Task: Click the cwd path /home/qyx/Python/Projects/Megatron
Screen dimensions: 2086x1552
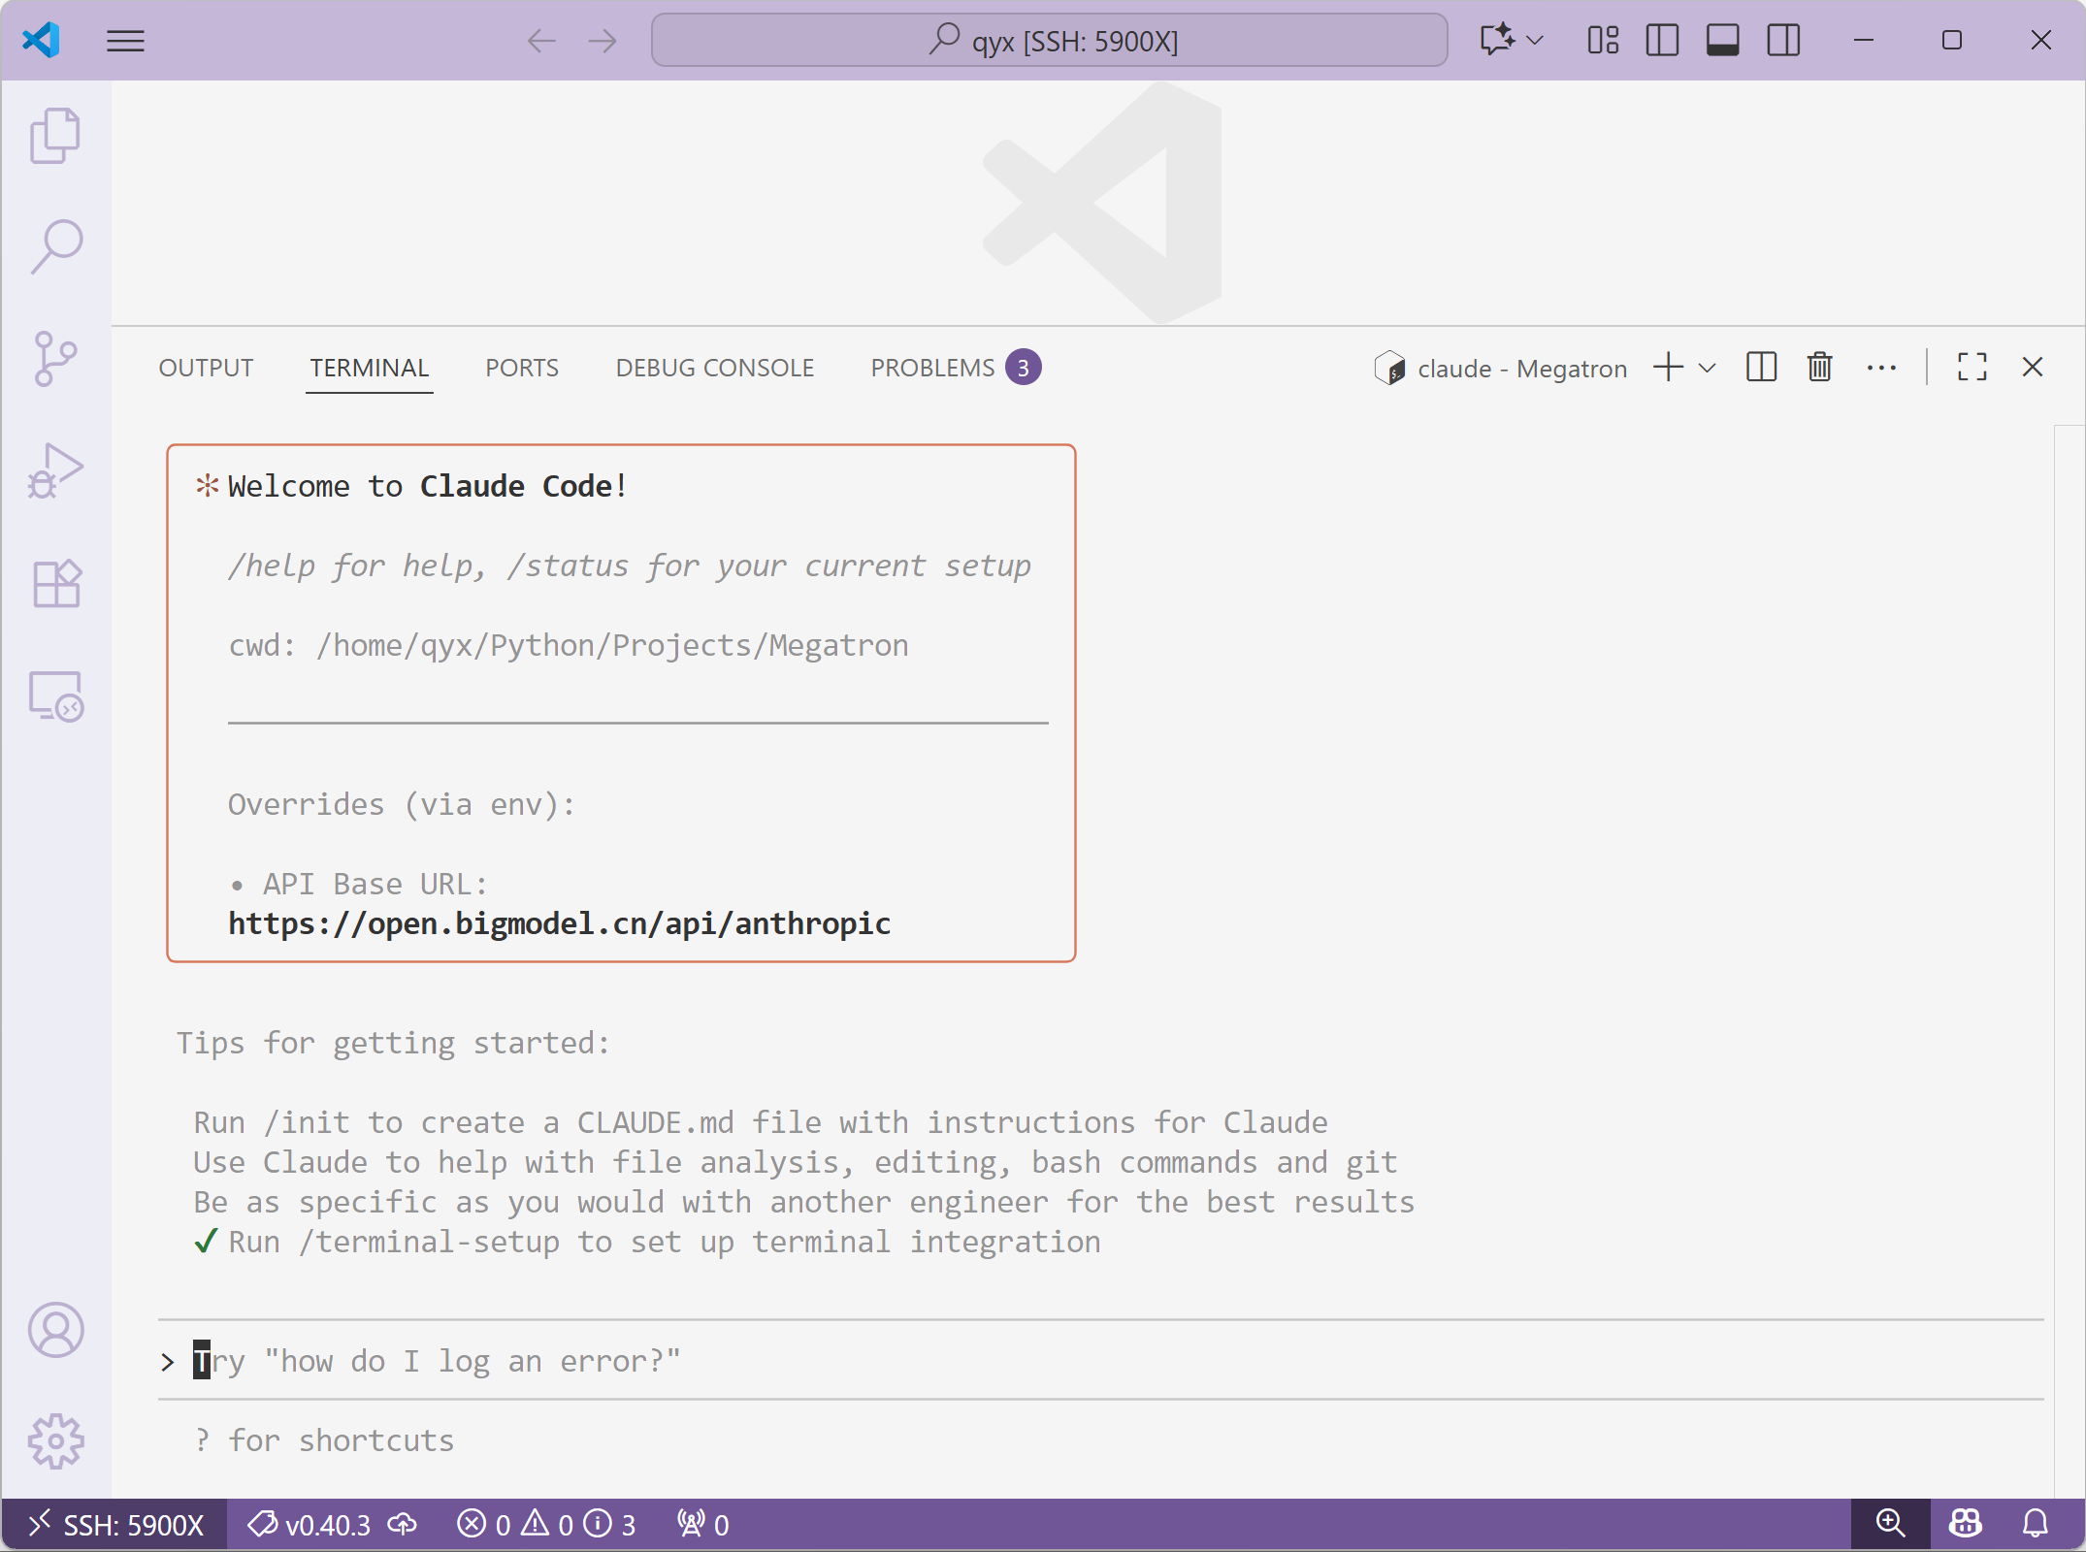Action: (612, 645)
